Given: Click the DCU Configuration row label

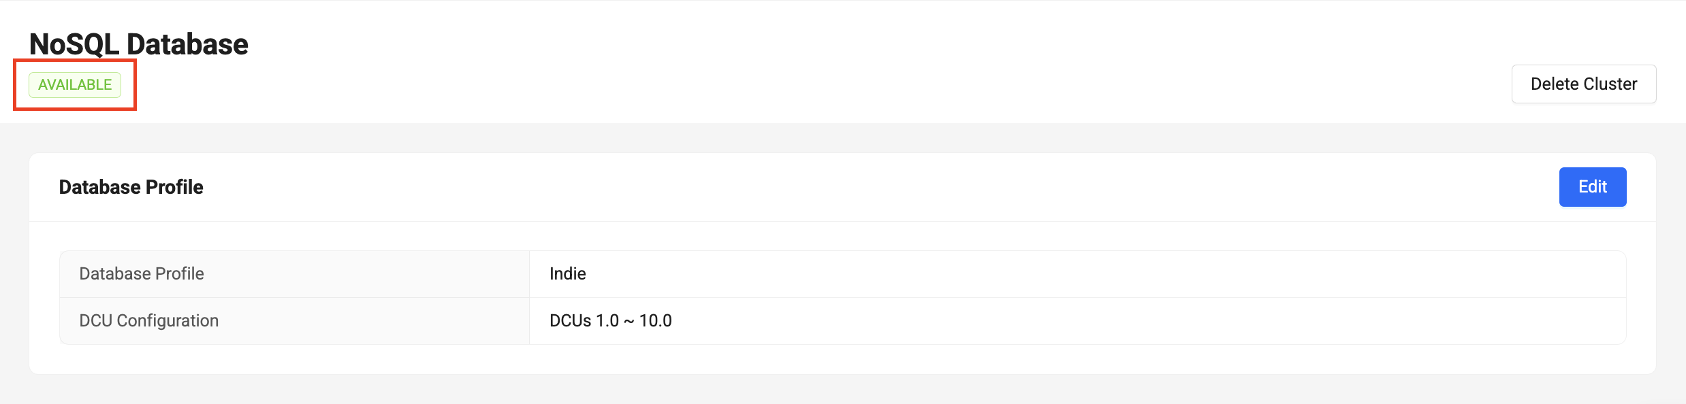Looking at the screenshot, I should (x=148, y=320).
